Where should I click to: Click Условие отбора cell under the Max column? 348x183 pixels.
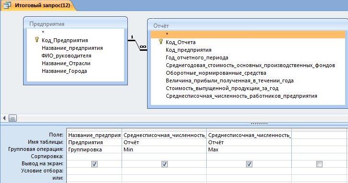click(x=249, y=171)
